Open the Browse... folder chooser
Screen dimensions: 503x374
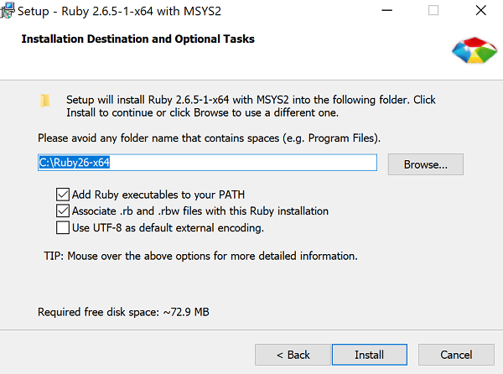425,164
